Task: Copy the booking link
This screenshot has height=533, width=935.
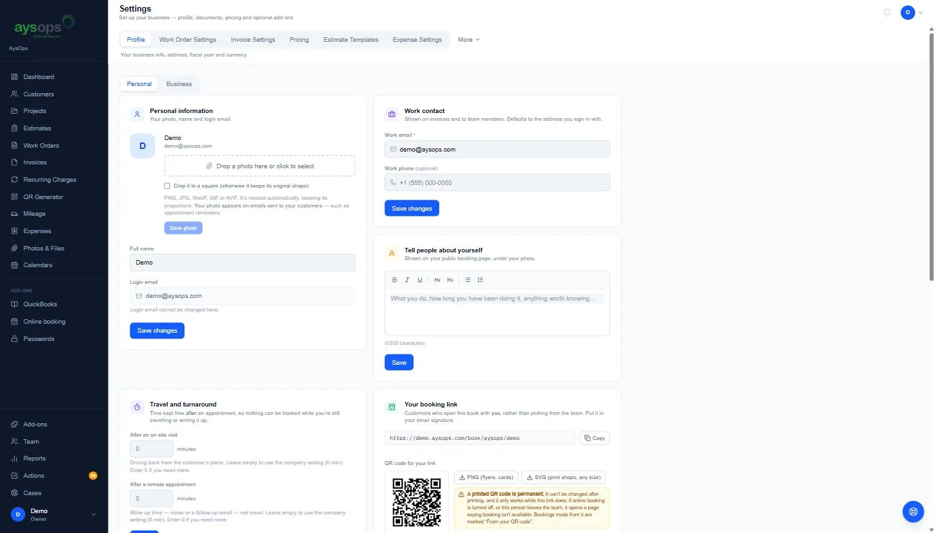Action: (x=595, y=438)
